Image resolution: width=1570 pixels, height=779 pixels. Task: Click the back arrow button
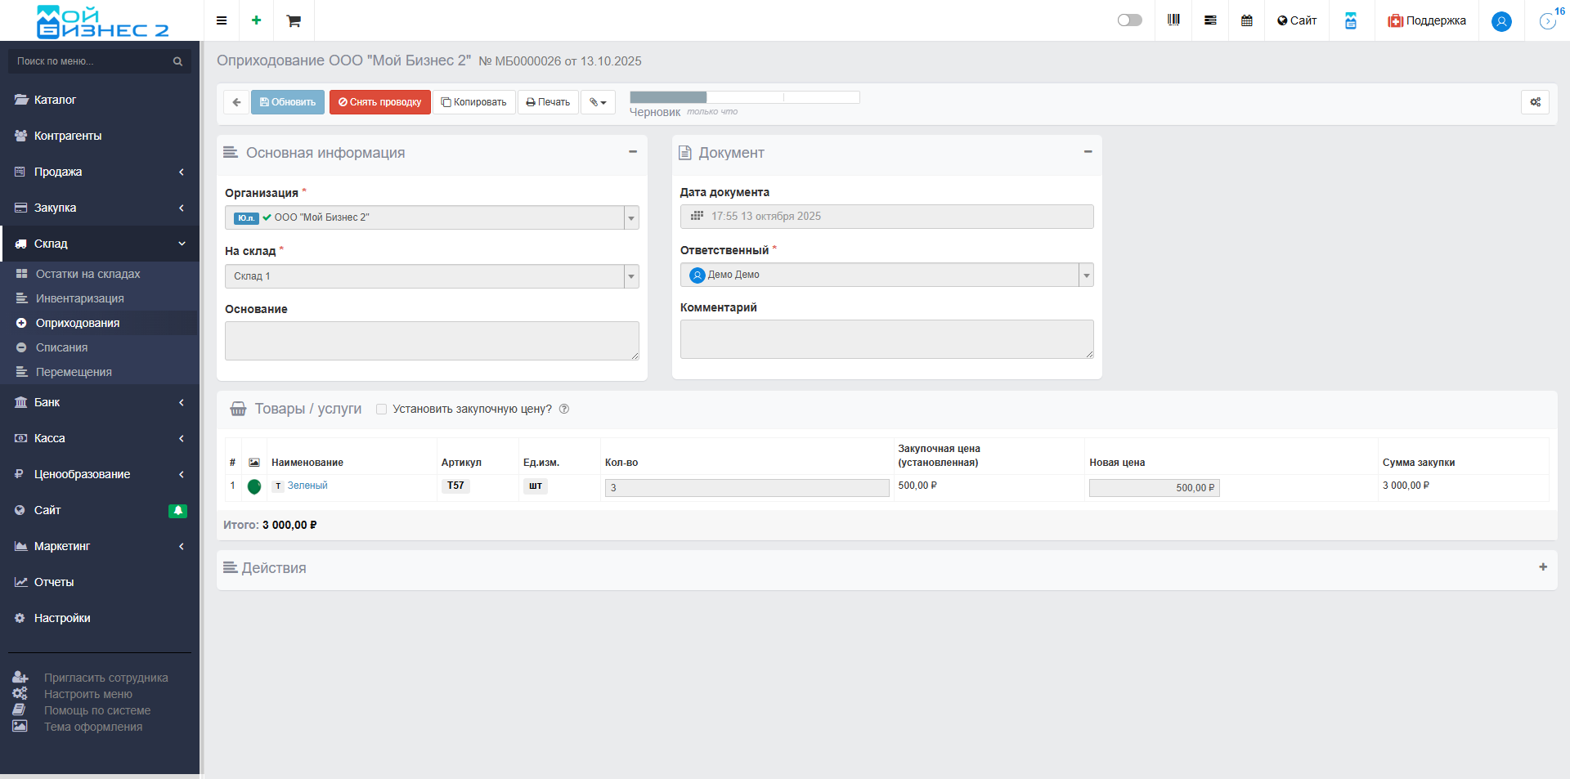[x=236, y=102]
